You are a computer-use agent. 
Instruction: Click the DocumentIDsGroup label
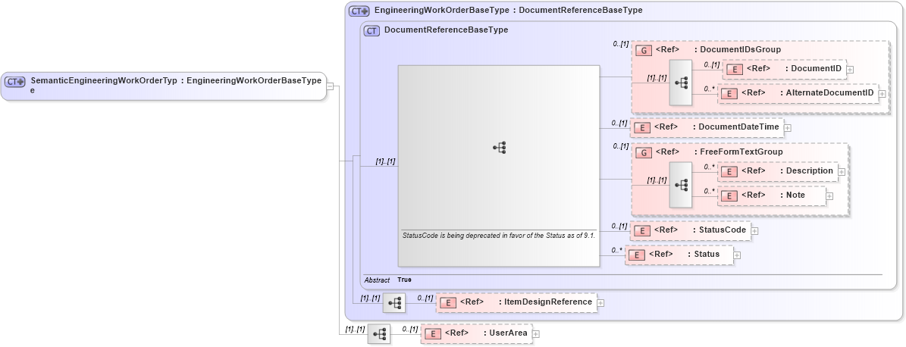click(x=740, y=50)
